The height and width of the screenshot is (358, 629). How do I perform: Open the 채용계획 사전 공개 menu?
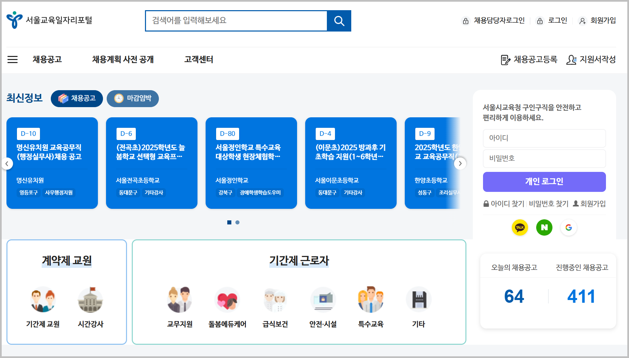tap(123, 60)
